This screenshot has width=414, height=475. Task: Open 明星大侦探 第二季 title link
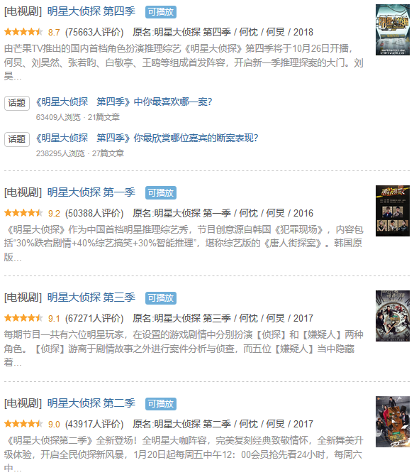click(x=91, y=403)
